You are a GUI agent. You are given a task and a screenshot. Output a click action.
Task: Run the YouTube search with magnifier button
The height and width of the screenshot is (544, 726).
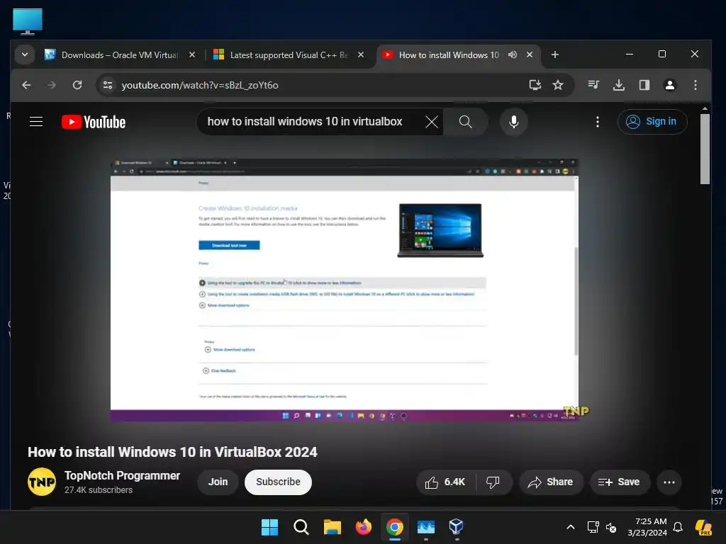coord(465,122)
